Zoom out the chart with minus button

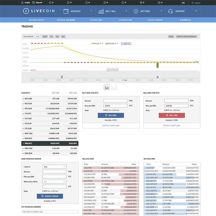click(111, 69)
